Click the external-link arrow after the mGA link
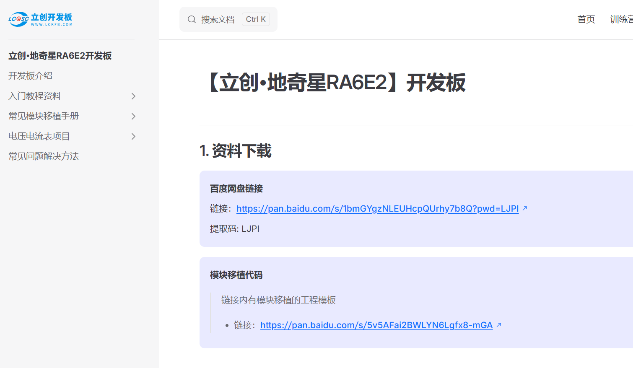 499,324
